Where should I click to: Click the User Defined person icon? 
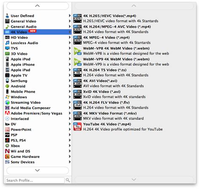pyautogui.click(x=7, y=16)
